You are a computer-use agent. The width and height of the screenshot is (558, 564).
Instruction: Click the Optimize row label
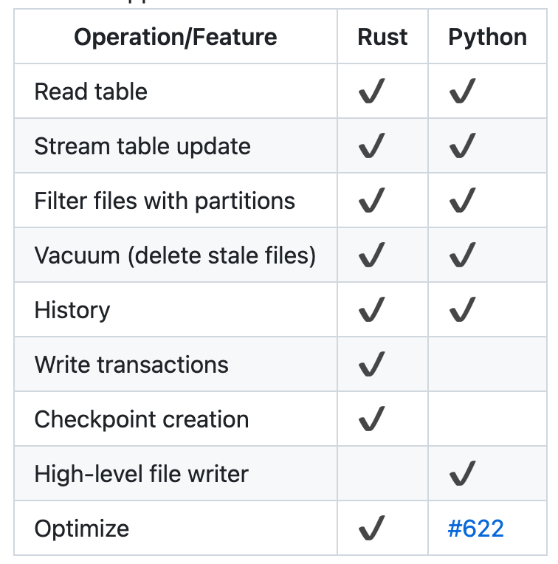coord(82,529)
